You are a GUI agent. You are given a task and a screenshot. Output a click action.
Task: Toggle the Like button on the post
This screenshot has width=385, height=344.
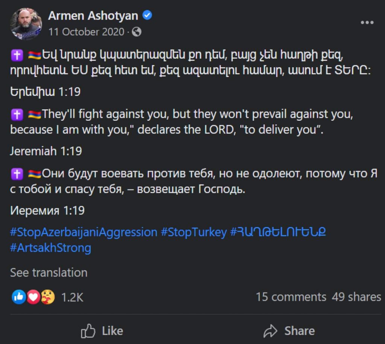tap(102, 331)
